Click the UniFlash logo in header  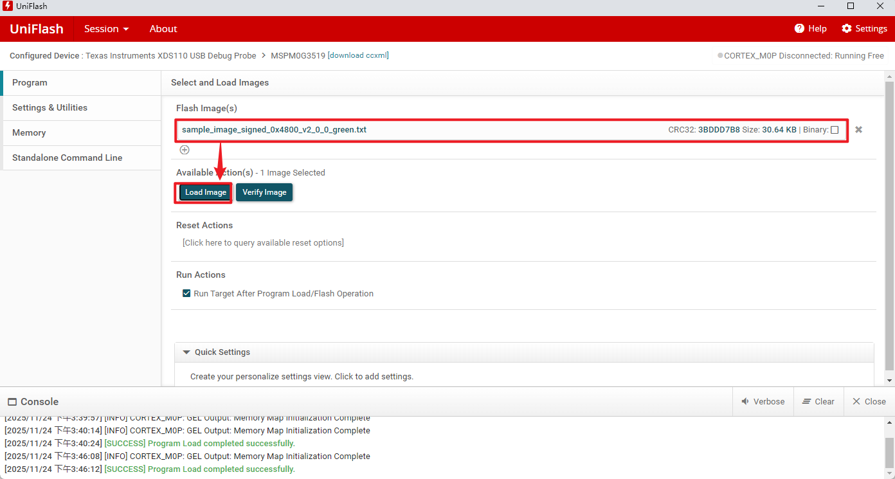pyautogui.click(x=37, y=29)
